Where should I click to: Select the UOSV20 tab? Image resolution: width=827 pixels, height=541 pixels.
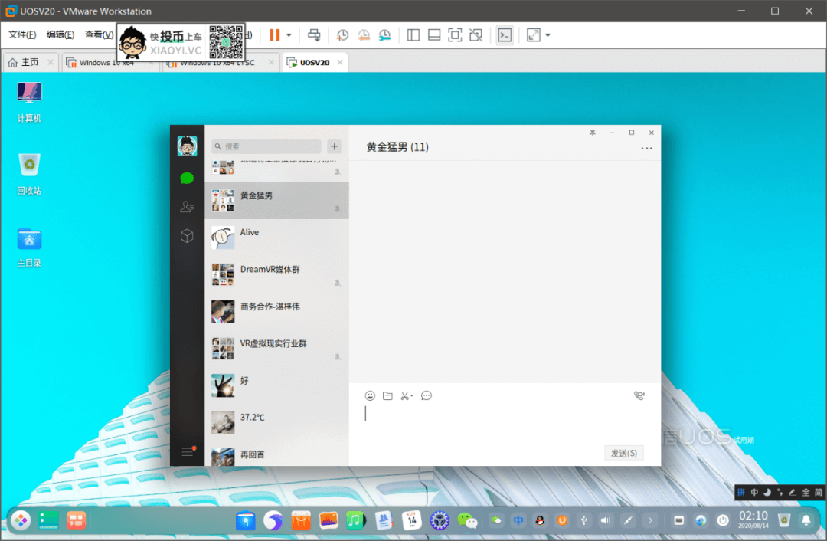(315, 62)
